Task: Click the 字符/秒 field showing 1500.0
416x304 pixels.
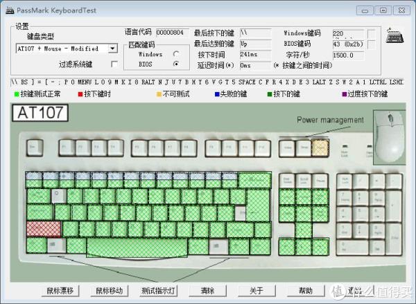Action: coord(348,55)
